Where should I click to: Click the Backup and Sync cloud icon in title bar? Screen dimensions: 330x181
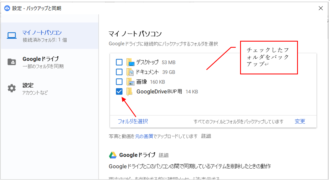pyautogui.click(x=7, y=8)
